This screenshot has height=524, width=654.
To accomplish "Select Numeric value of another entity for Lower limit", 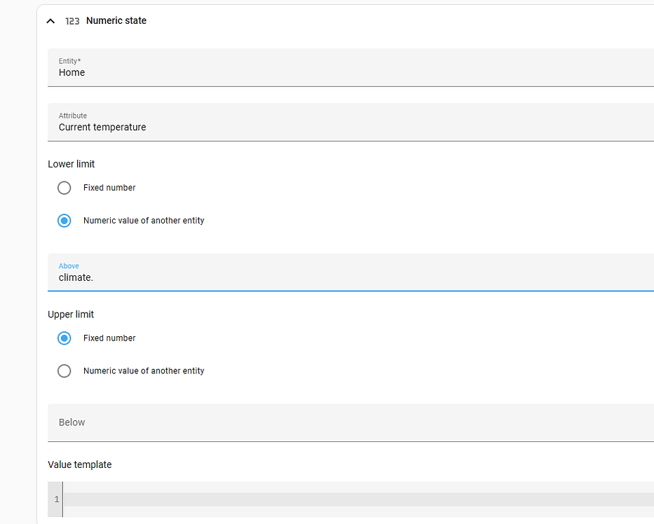I will point(64,221).
